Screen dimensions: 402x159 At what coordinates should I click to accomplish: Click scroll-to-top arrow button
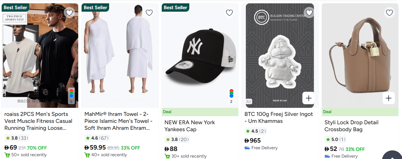point(392,156)
